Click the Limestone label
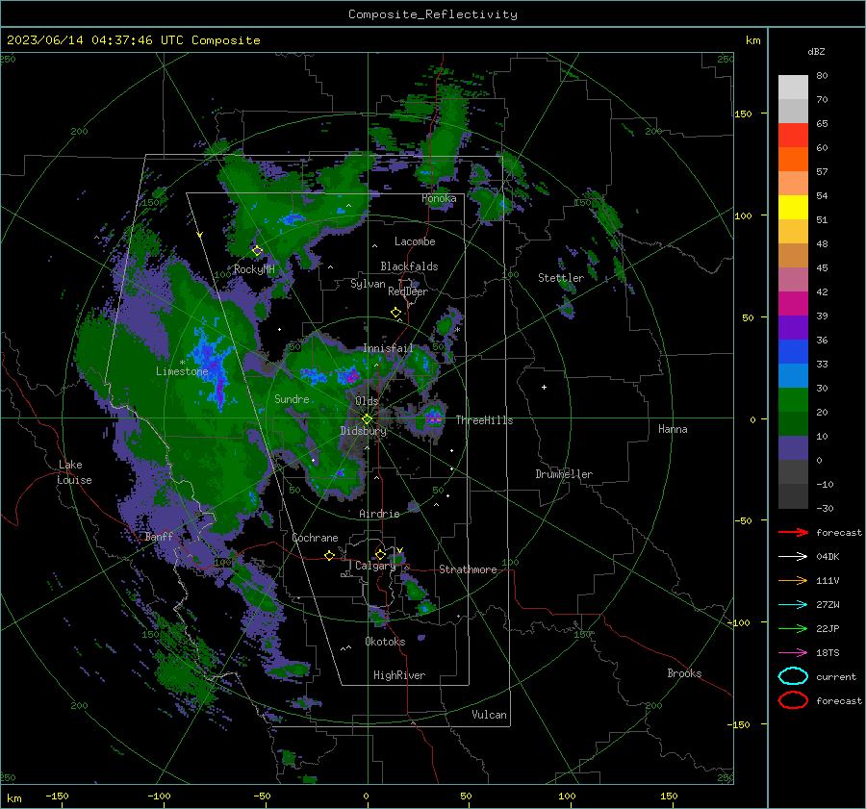 (182, 371)
